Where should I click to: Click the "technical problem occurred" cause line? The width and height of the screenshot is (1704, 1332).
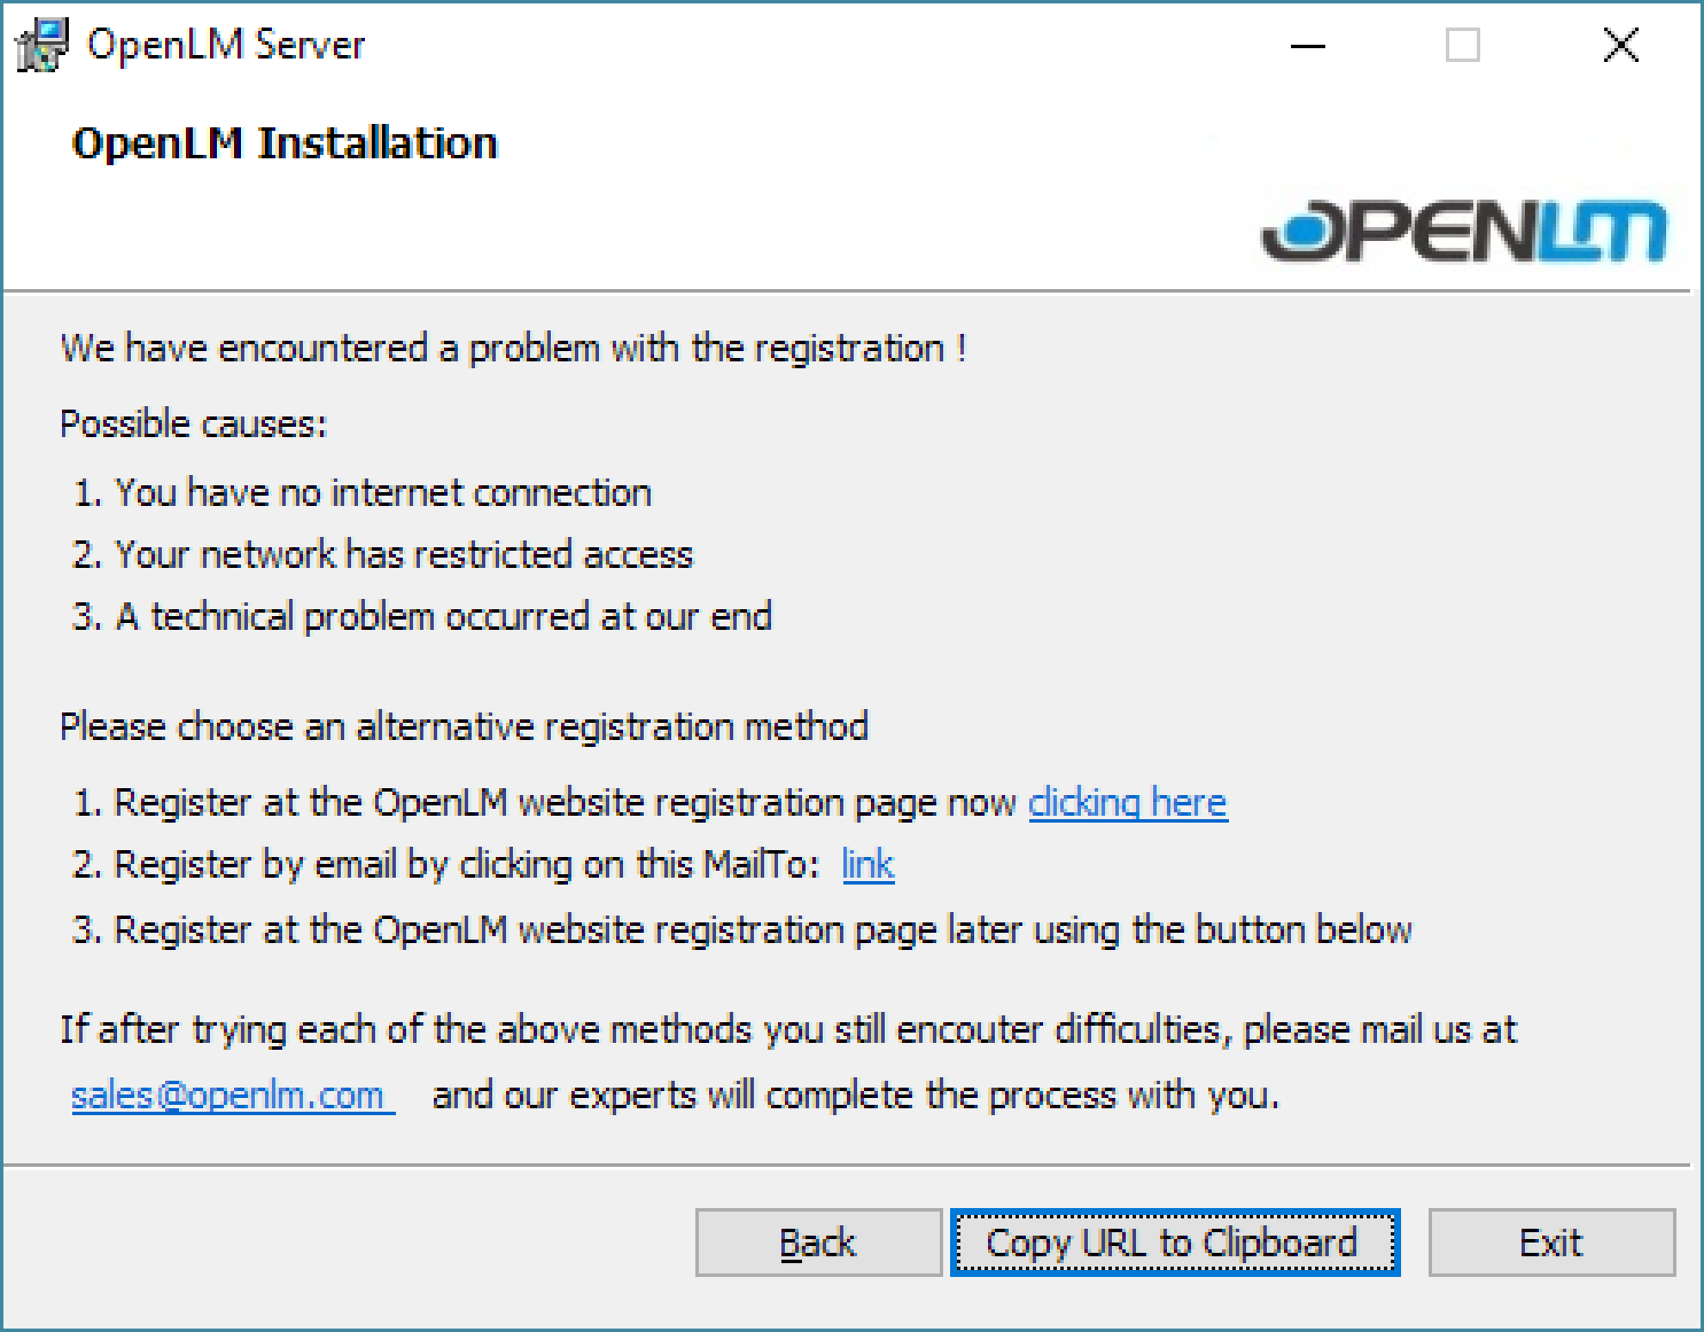(x=443, y=617)
